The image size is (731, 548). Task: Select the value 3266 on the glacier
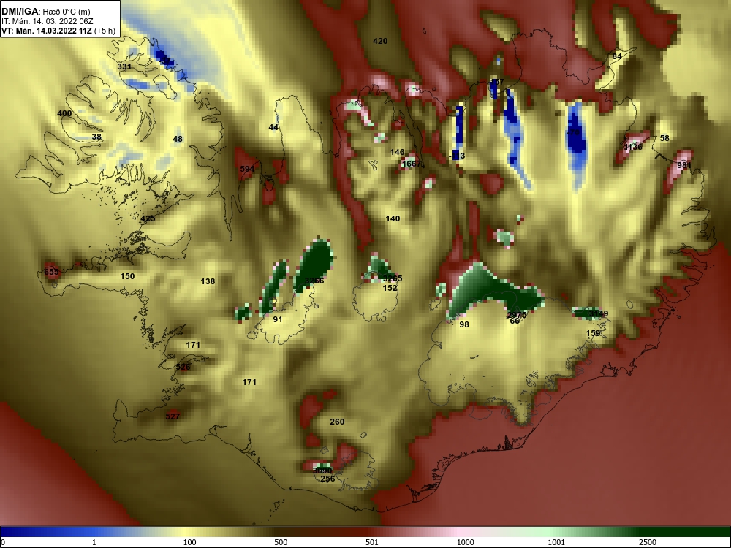coord(314,281)
